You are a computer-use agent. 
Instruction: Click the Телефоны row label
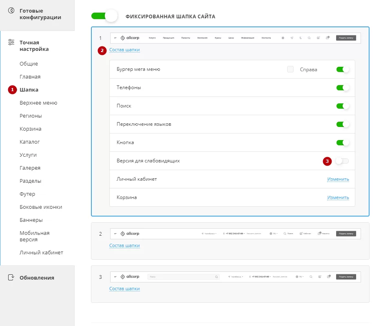point(129,88)
